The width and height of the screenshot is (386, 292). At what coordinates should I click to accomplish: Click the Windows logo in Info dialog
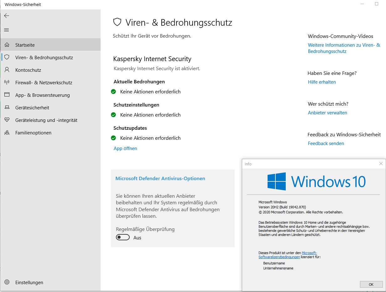(x=277, y=181)
